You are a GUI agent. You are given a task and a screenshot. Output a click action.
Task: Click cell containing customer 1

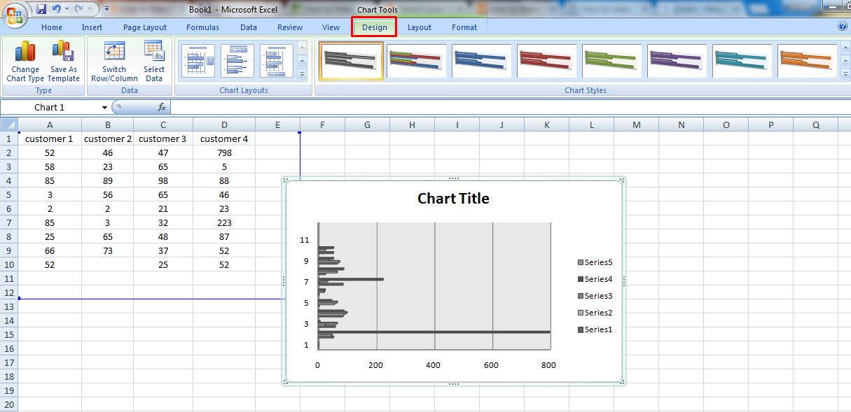click(x=50, y=138)
